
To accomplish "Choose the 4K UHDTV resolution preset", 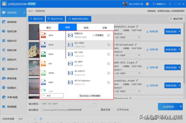I will click(90, 73).
